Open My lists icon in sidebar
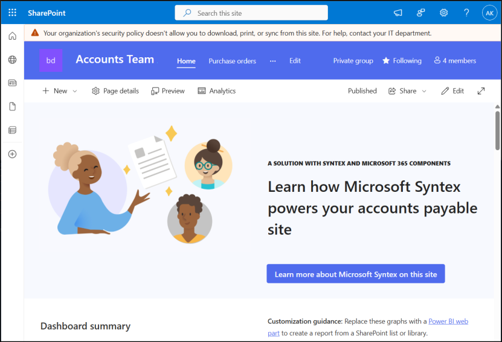Viewport: 502px width, 342px height. coord(12,130)
